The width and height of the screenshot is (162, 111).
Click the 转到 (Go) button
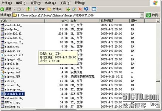[152, 15]
